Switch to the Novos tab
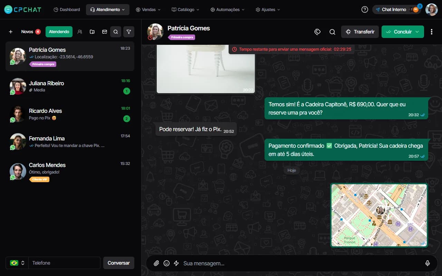442x276 pixels. [31, 32]
